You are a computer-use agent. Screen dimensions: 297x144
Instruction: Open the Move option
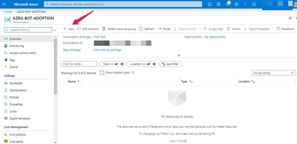(x=164, y=29)
